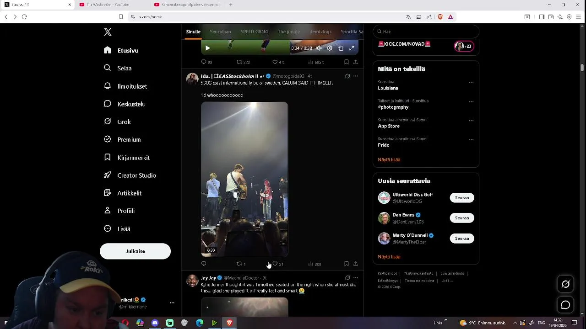Open Profiili page
Screen dimensions: 586x329
[119, 211]
